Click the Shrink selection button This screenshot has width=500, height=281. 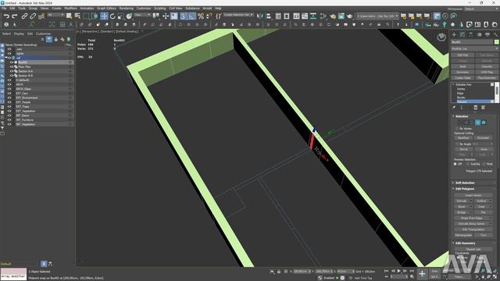click(463, 149)
